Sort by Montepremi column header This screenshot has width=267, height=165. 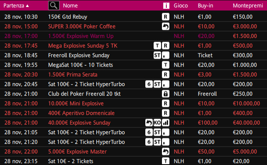click(248, 6)
